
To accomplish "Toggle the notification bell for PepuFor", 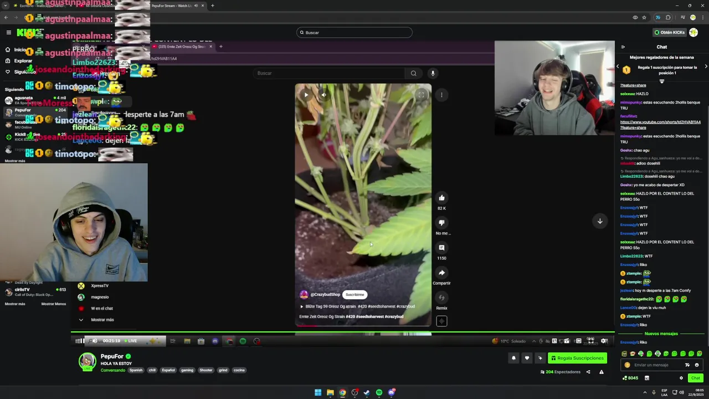I will coord(513,358).
